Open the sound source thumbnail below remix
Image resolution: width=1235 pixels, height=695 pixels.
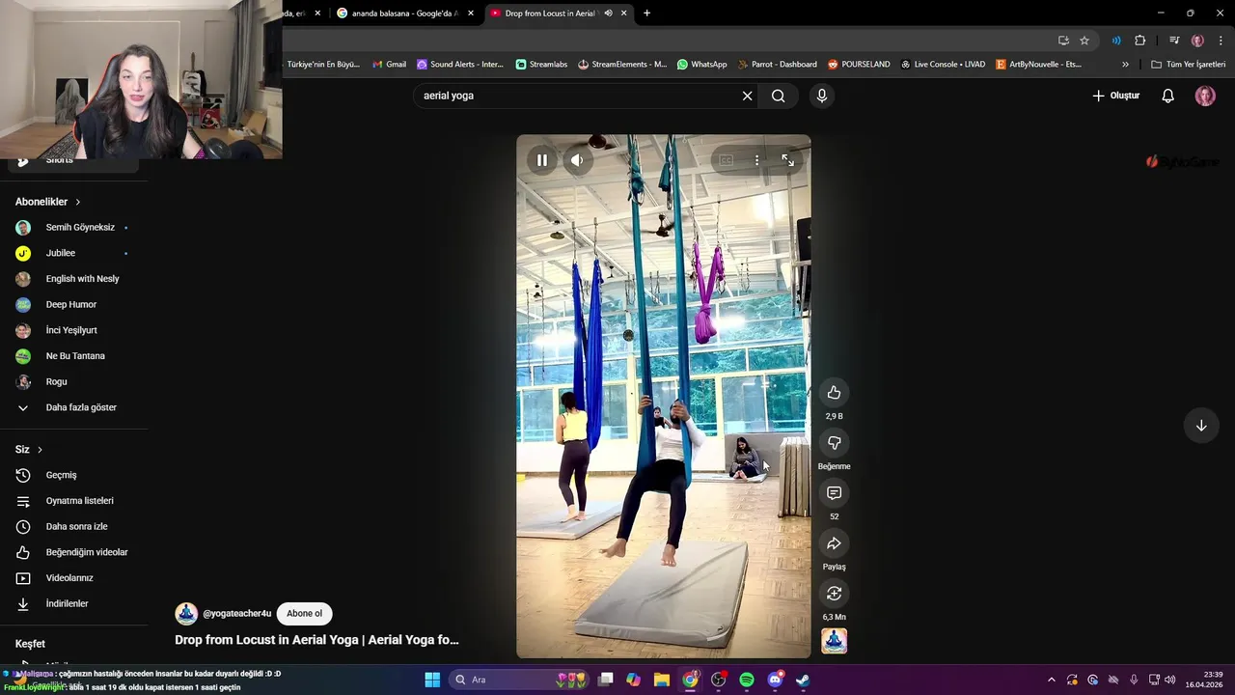click(x=834, y=641)
